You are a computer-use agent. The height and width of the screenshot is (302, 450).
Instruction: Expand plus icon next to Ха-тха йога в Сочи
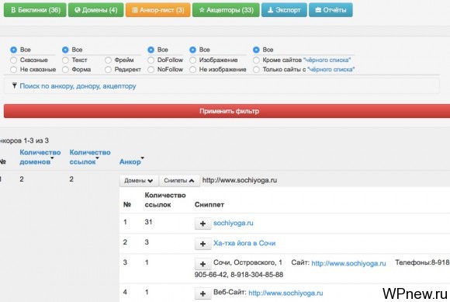click(202, 244)
